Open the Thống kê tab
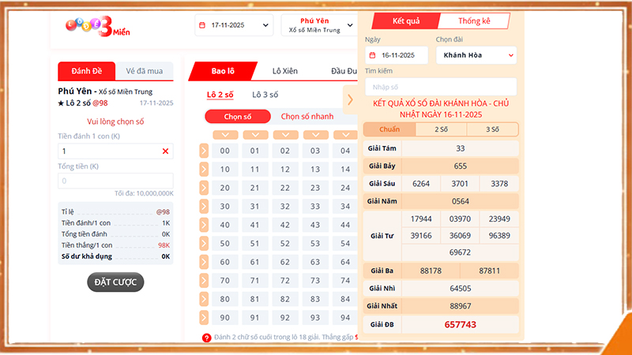The image size is (632, 355). (474, 21)
